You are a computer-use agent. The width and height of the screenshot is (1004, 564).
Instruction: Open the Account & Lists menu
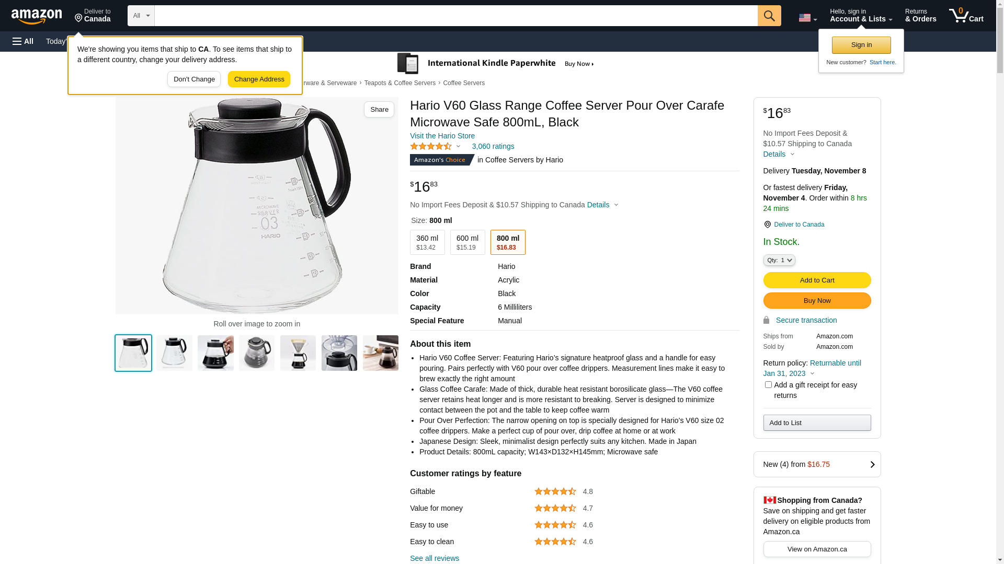pos(861,16)
